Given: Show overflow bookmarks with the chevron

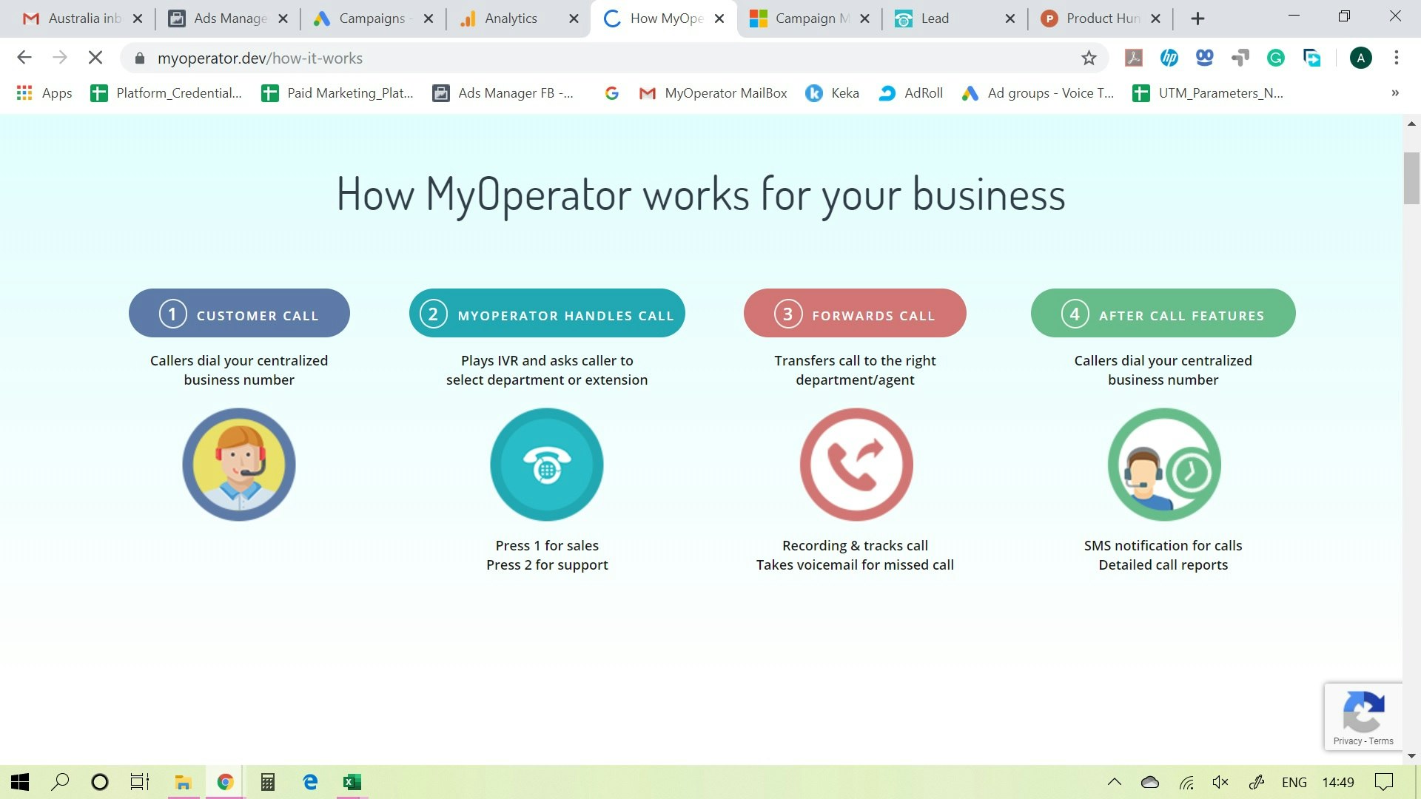Looking at the screenshot, I should pyautogui.click(x=1394, y=93).
